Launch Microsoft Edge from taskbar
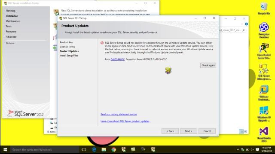 (94, 150)
